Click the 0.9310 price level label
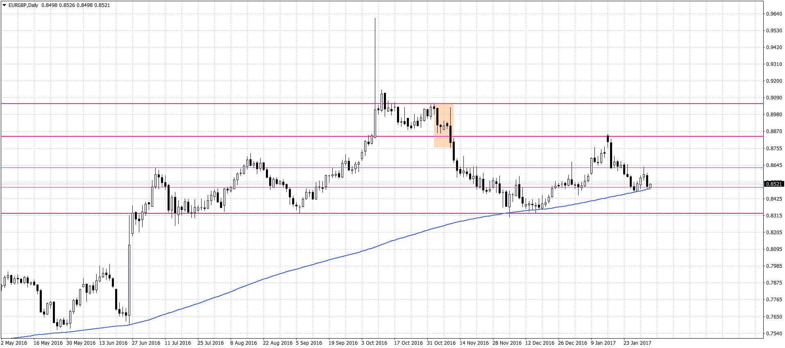The image size is (785, 348). 774,64
